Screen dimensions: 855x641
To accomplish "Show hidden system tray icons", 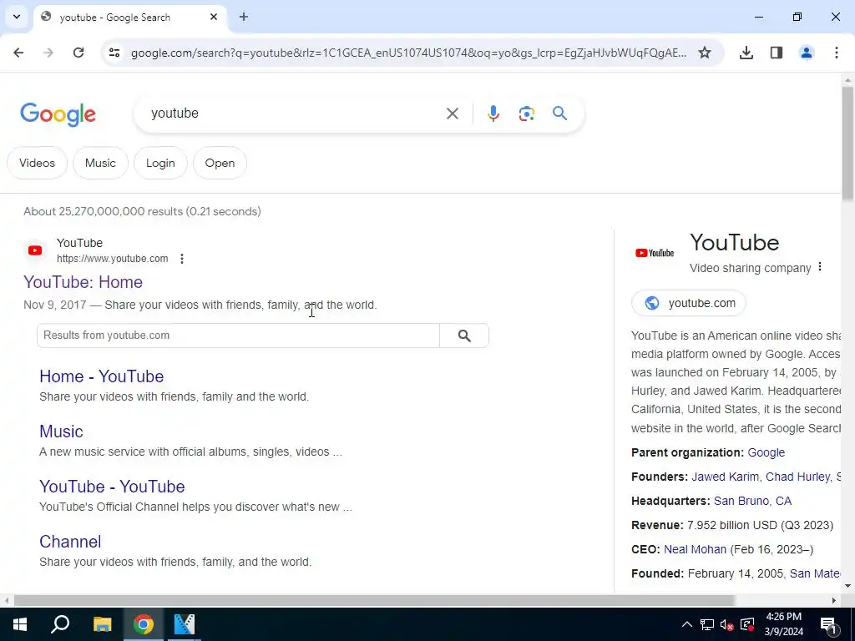I will [x=687, y=624].
